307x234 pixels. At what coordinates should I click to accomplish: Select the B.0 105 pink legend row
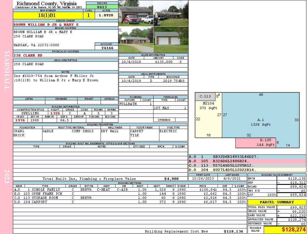pyautogui.click(x=247, y=161)
